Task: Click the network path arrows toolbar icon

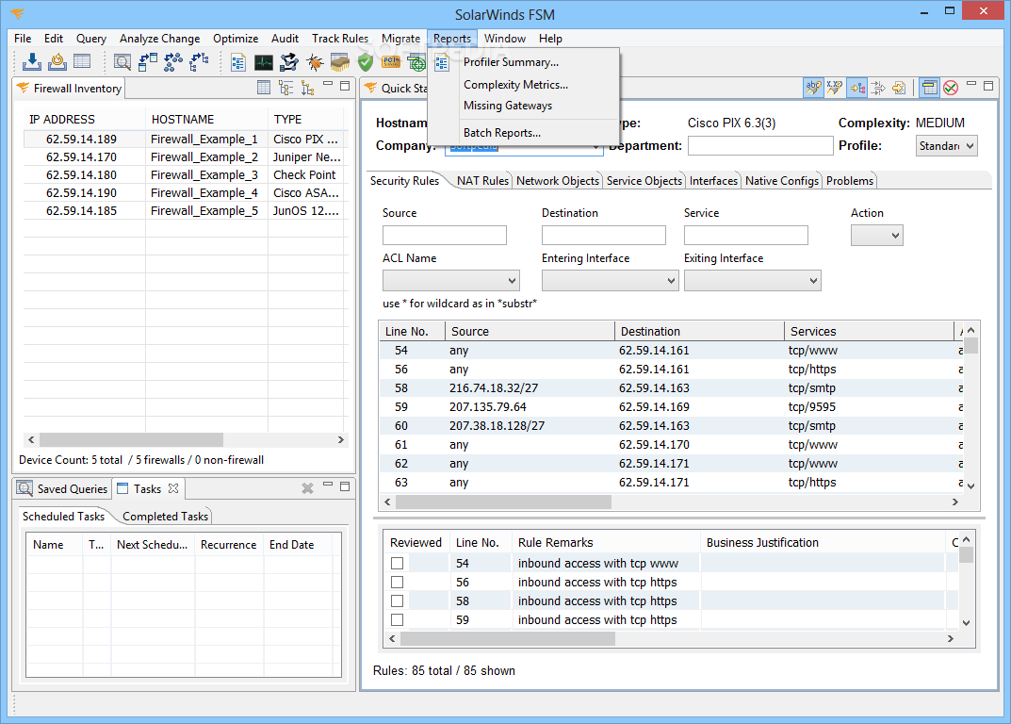Action: [289, 62]
